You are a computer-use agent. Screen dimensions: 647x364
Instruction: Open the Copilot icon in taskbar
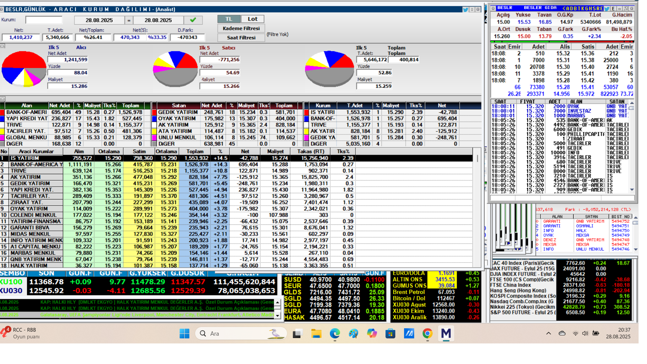point(372,334)
